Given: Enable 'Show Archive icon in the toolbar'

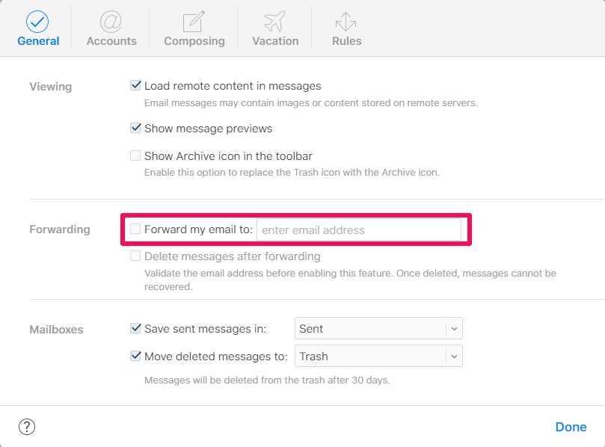Looking at the screenshot, I should click(x=135, y=155).
